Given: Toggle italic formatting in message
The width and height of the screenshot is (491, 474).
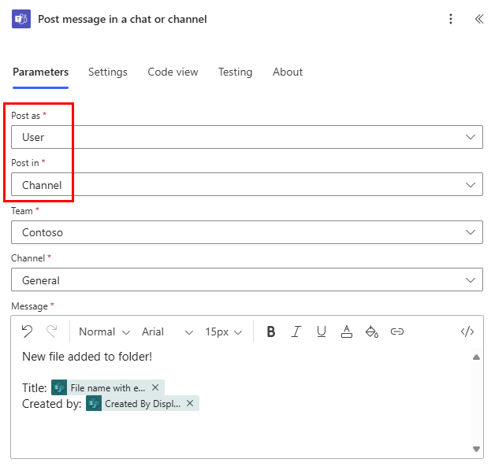Looking at the screenshot, I should [x=296, y=331].
